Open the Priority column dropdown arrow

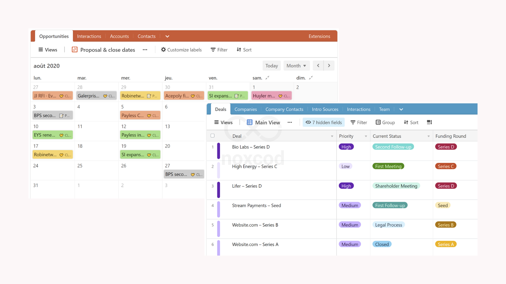(366, 136)
